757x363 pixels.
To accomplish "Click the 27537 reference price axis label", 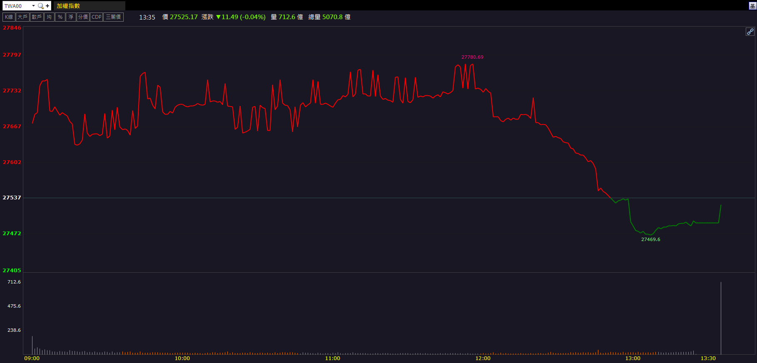I will (x=12, y=198).
